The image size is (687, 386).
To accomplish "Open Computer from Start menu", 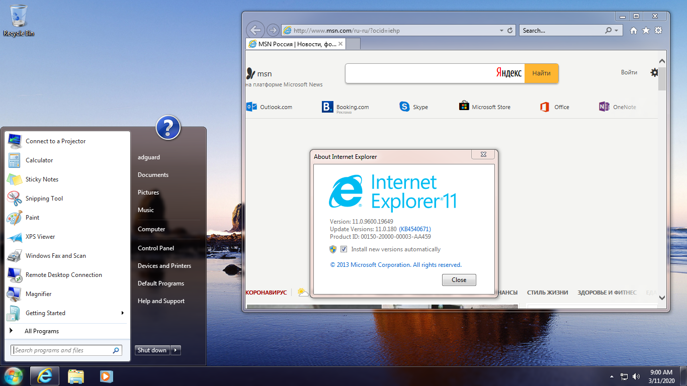I will [x=151, y=229].
